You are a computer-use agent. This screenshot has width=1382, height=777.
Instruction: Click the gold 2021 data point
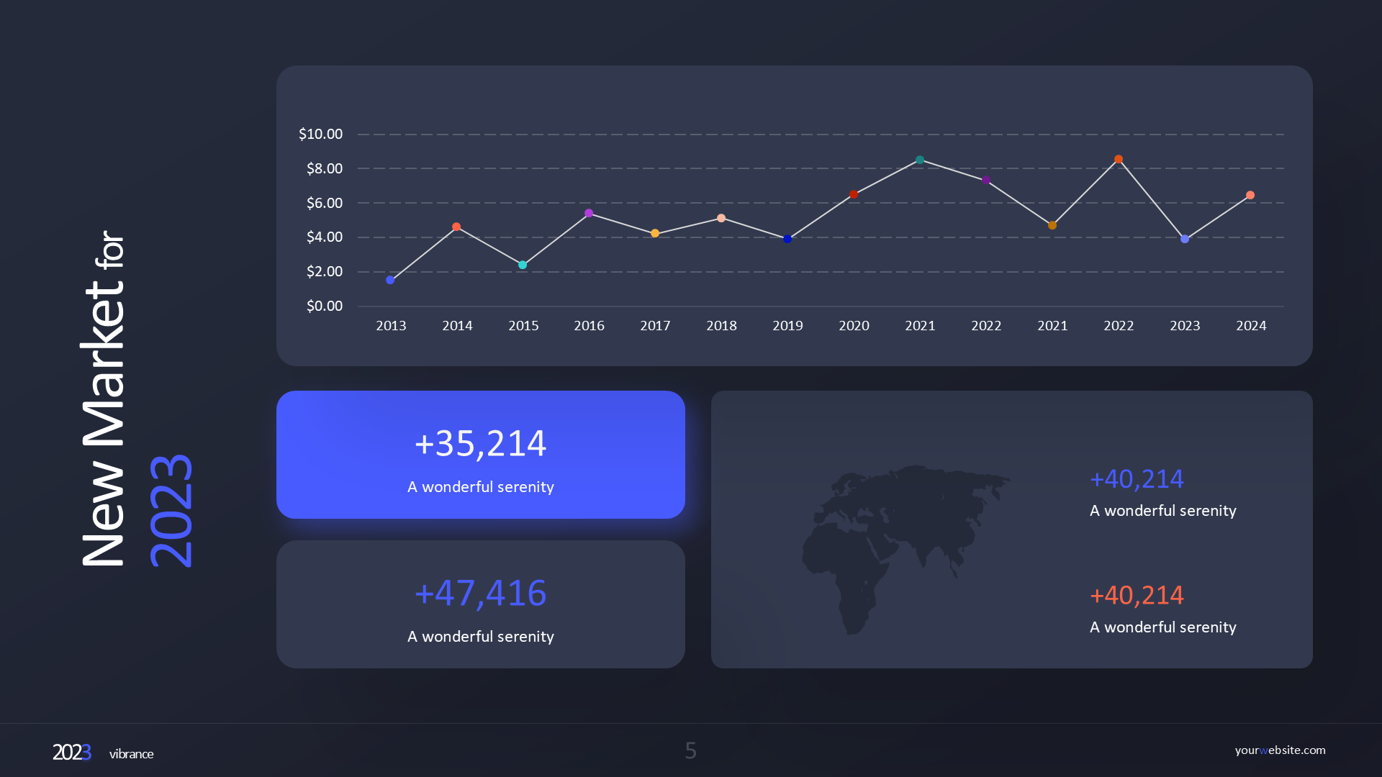(x=1052, y=224)
